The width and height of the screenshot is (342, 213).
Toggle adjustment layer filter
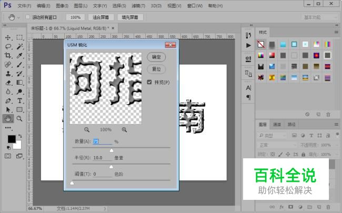303,136
